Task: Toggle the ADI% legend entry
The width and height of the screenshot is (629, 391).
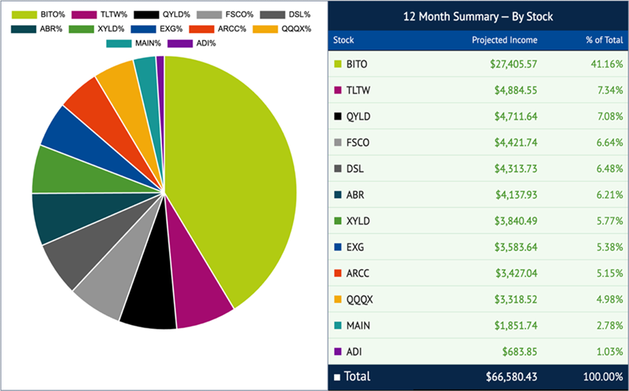Action: 191,43
